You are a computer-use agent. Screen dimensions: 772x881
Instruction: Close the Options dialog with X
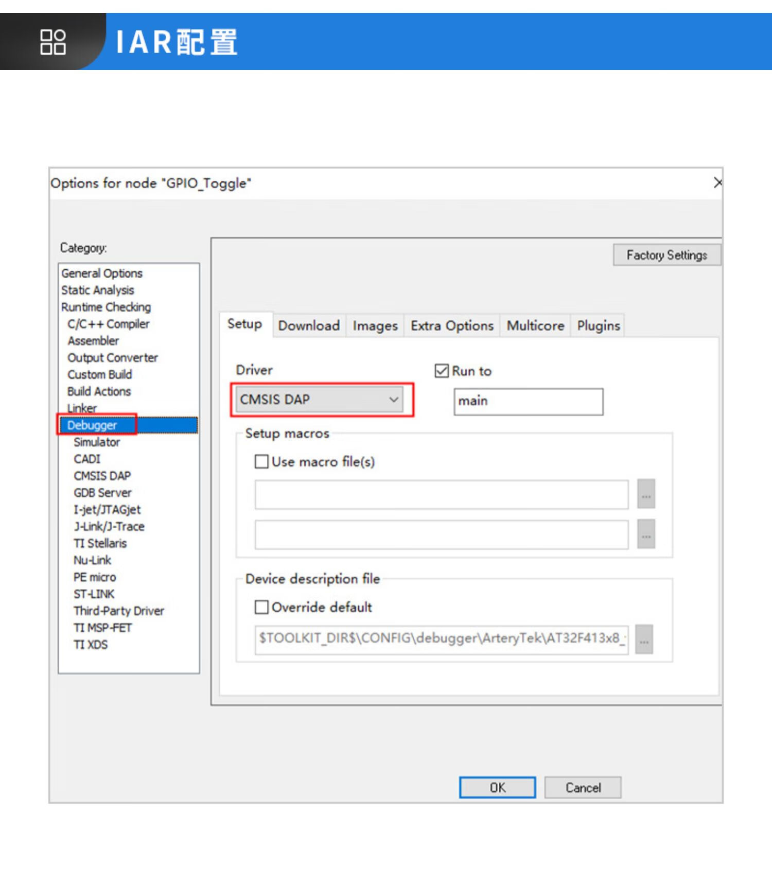tap(717, 183)
